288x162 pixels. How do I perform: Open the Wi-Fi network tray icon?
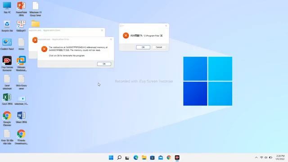tap(261, 157)
